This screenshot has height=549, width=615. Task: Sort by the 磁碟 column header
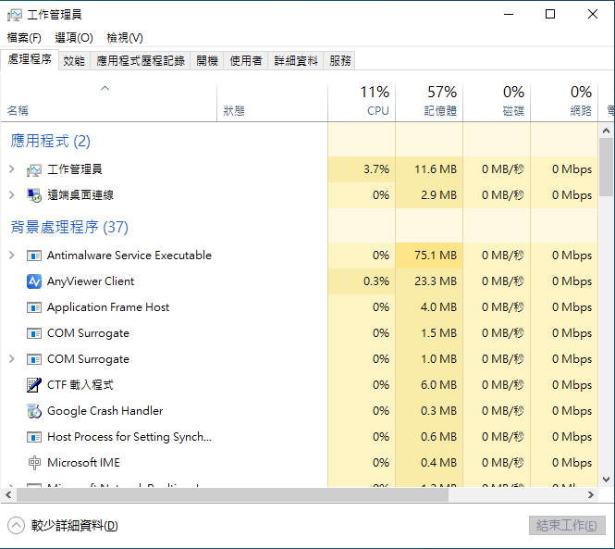[497, 103]
